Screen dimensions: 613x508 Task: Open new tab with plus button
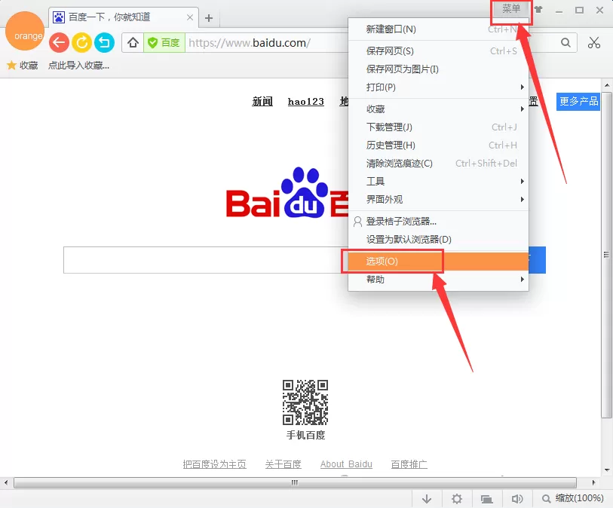pyautogui.click(x=209, y=18)
